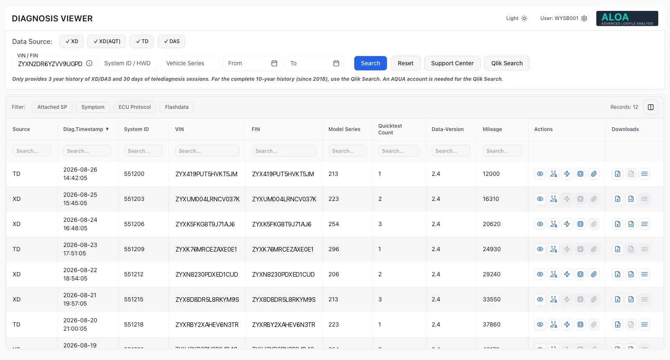670x360 pixels.
Task: Open the column chooser beside Records count
Action: 651,107
